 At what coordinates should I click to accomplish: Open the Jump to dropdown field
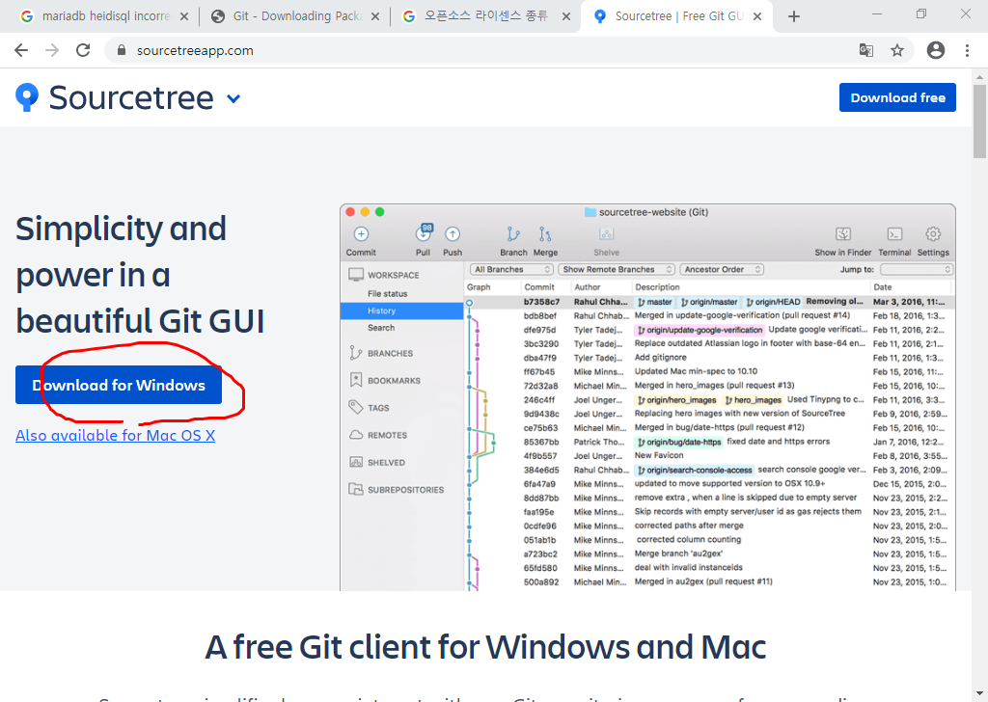[x=917, y=269]
